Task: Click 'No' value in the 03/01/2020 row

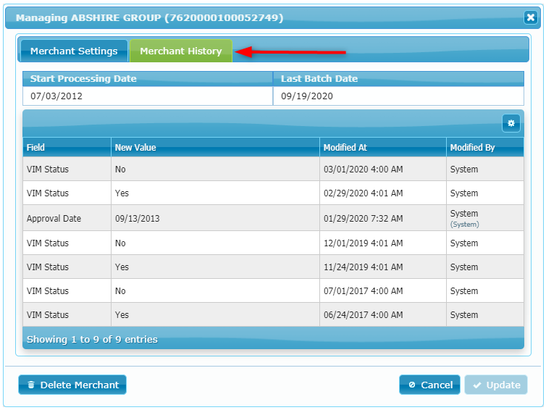Action: point(120,170)
